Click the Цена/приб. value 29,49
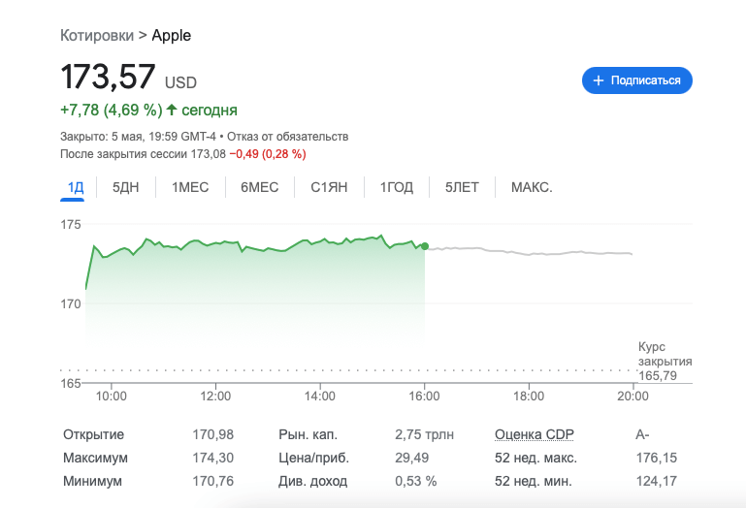Image resolution: width=746 pixels, height=508 pixels. click(x=412, y=458)
